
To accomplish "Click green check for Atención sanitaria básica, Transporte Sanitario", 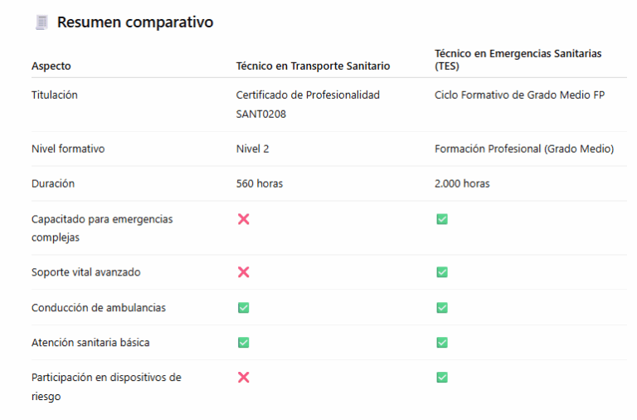I will 243,343.
